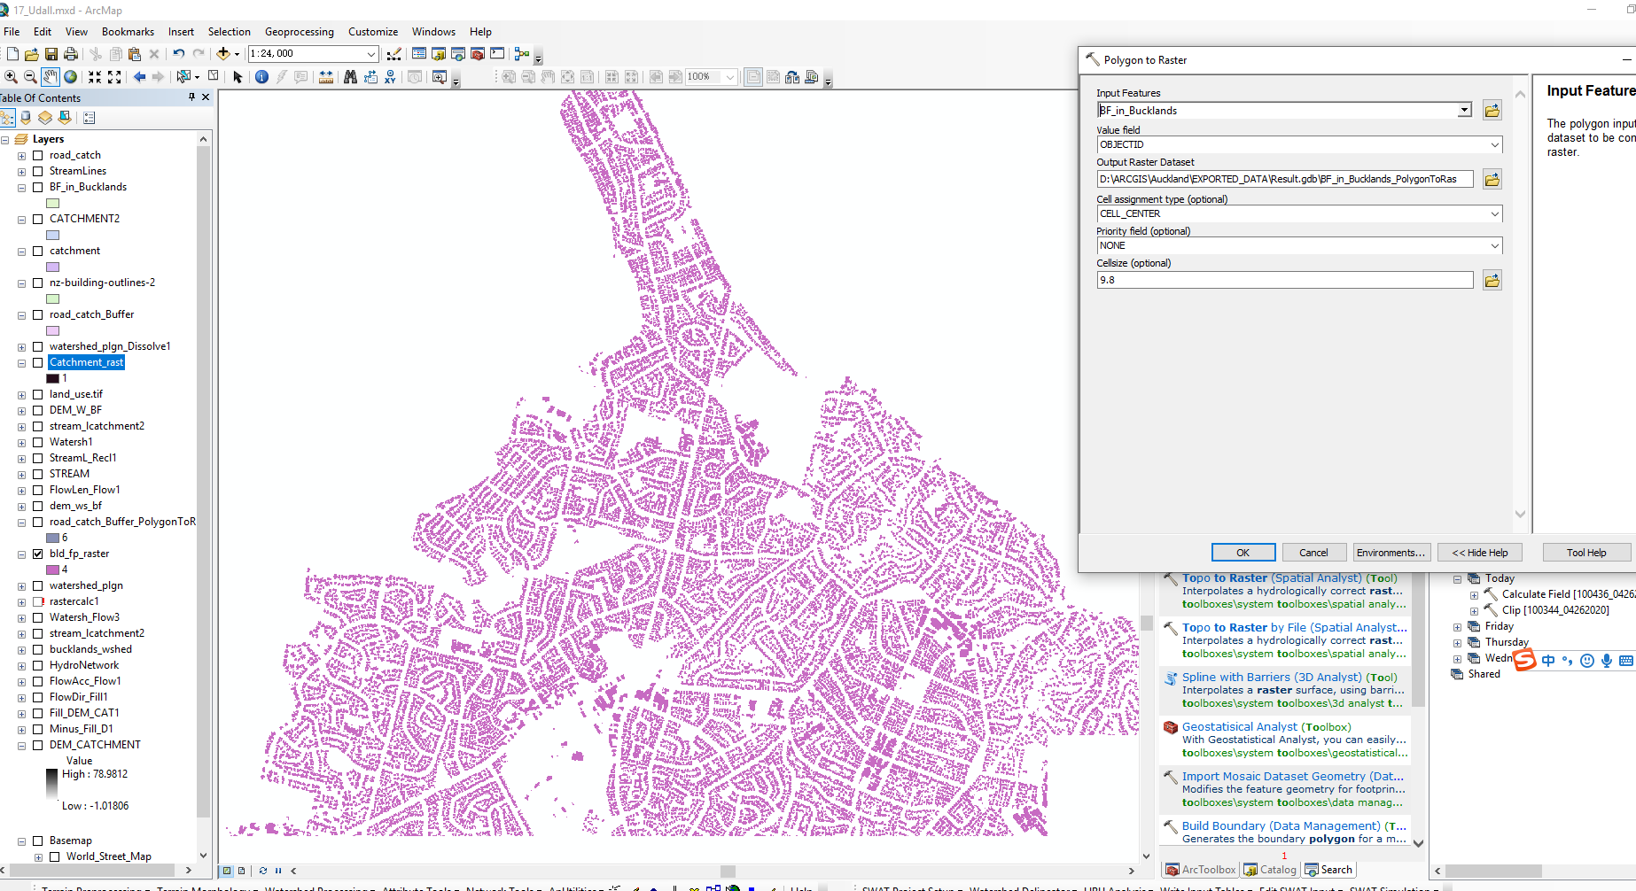Expand the Friday results node
Viewport: 1636px width, 891px height.
(x=1457, y=627)
